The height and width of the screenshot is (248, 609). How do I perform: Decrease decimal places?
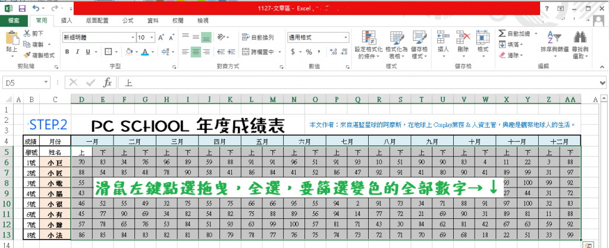(344, 52)
